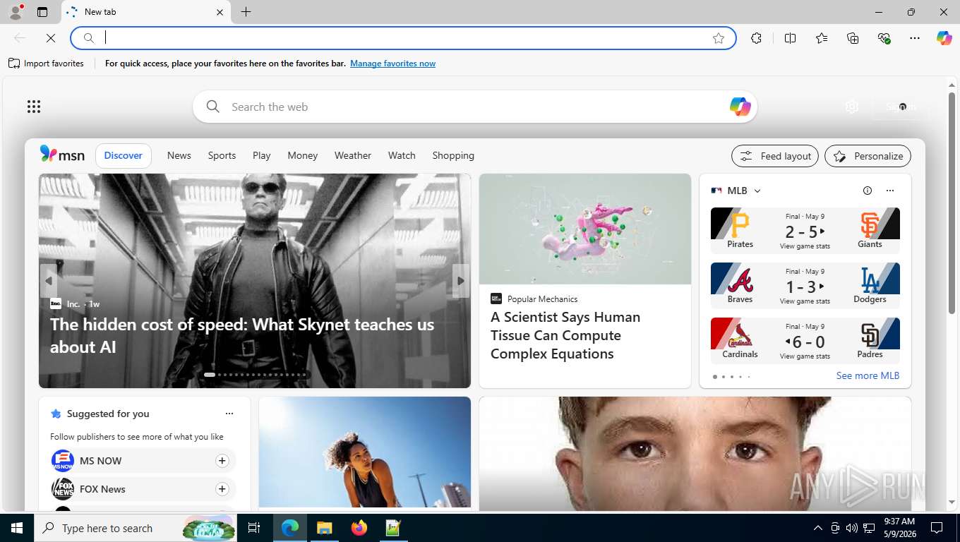Click Feed layout button
The height and width of the screenshot is (542, 960).
click(775, 156)
